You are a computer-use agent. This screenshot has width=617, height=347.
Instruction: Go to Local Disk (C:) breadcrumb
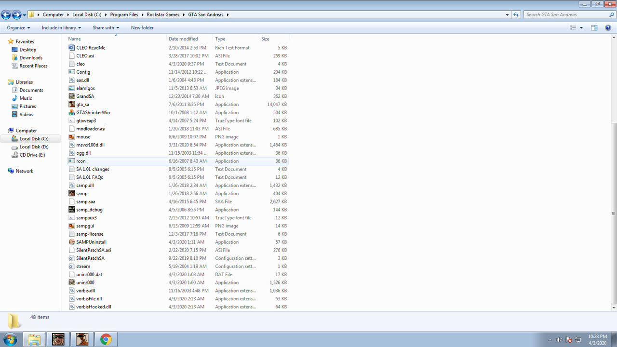pyautogui.click(x=88, y=15)
